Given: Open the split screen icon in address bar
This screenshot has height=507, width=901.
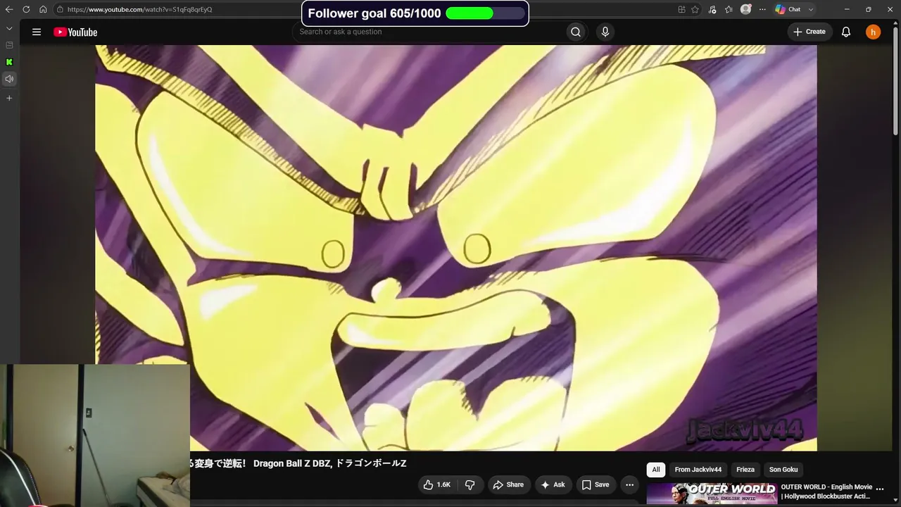Looking at the screenshot, I should click(681, 9).
